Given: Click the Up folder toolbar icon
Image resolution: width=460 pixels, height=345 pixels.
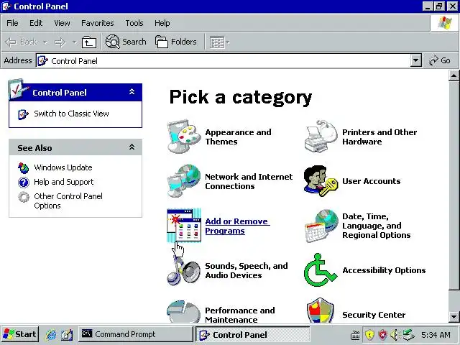Looking at the screenshot, I should 89,42.
